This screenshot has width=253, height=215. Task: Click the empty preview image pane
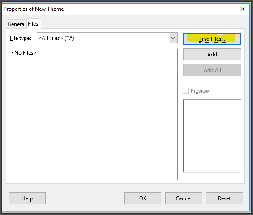(x=212, y=136)
